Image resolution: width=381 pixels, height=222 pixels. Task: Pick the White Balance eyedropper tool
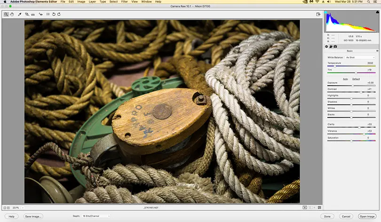[x=20, y=15]
